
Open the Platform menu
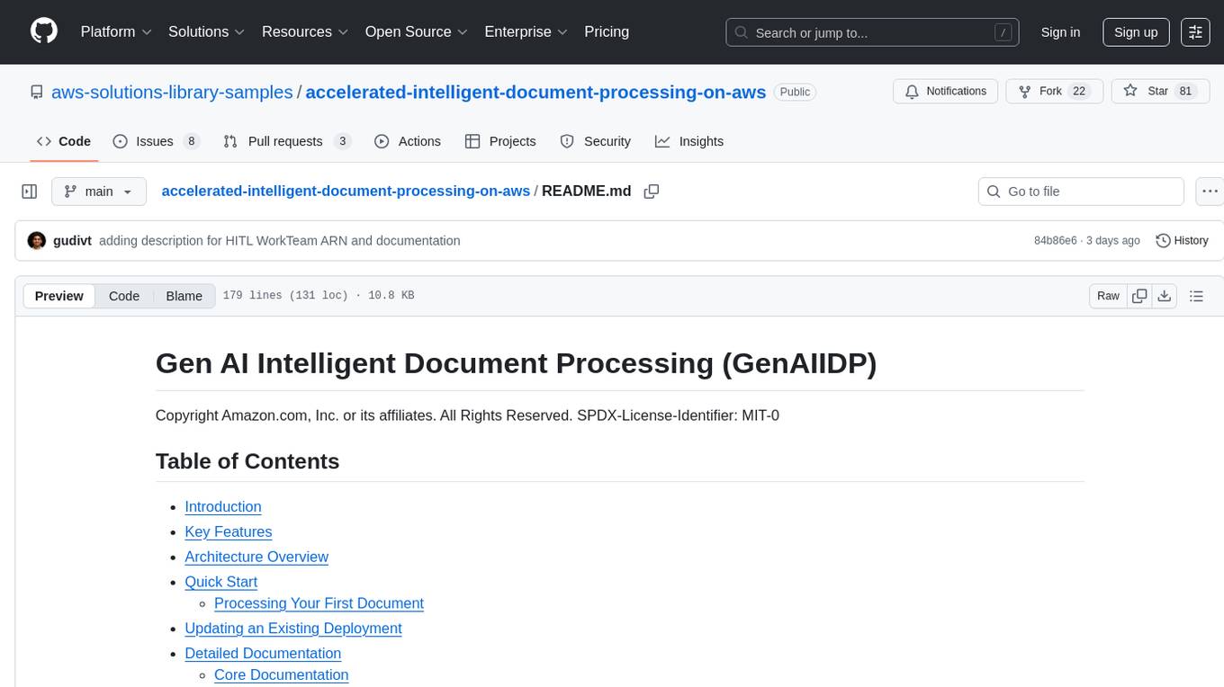pyautogui.click(x=116, y=31)
